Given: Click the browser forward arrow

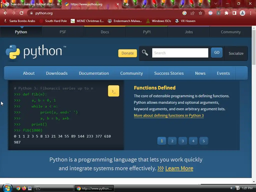Looking at the screenshot, I should 13,13.
